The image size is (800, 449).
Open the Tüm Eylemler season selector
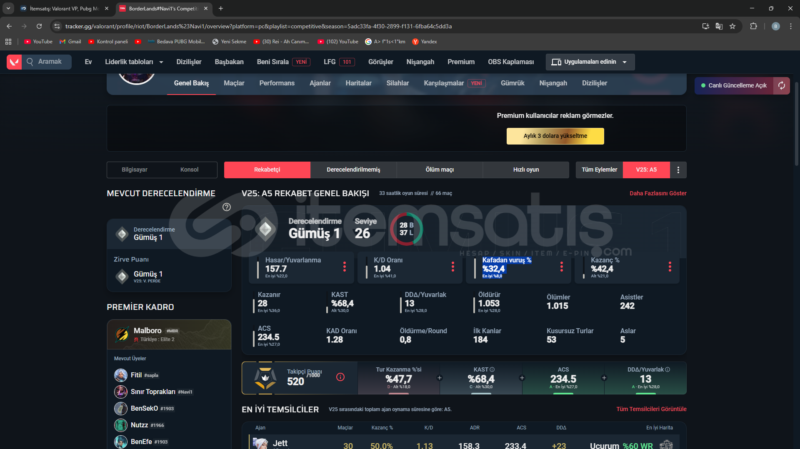coord(599,170)
